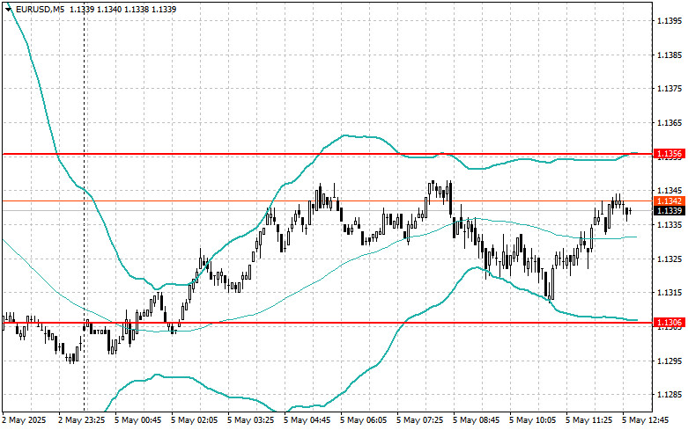Click the orange 1.1342 price label

pyautogui.click(x=670, y=201)
